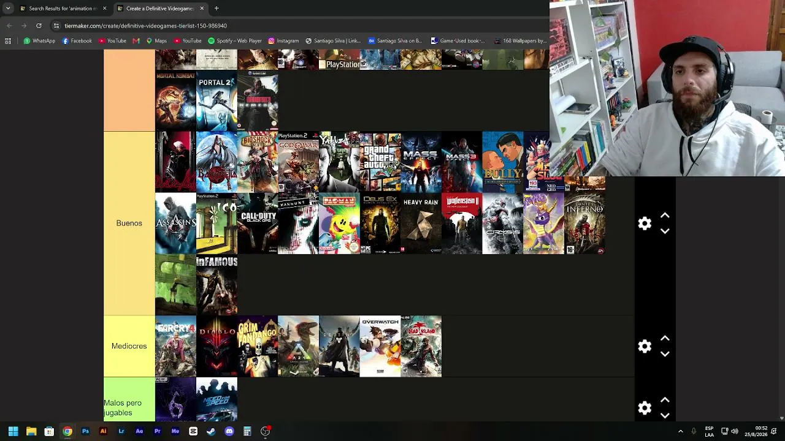Open Calculator from the taskbar
Image resolution: width=785 pixels, height=441 pixels.
point(247,431)
